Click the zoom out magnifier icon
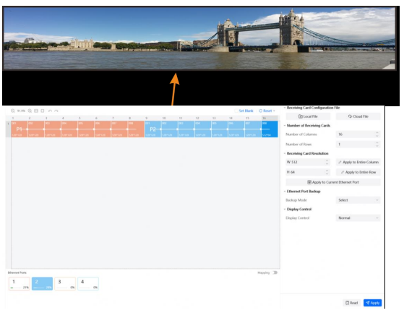Screen dimensions: 404x313 click(12, 111)
